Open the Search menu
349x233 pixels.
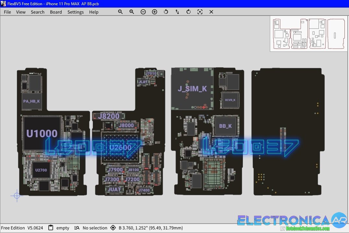coord(38,12)
